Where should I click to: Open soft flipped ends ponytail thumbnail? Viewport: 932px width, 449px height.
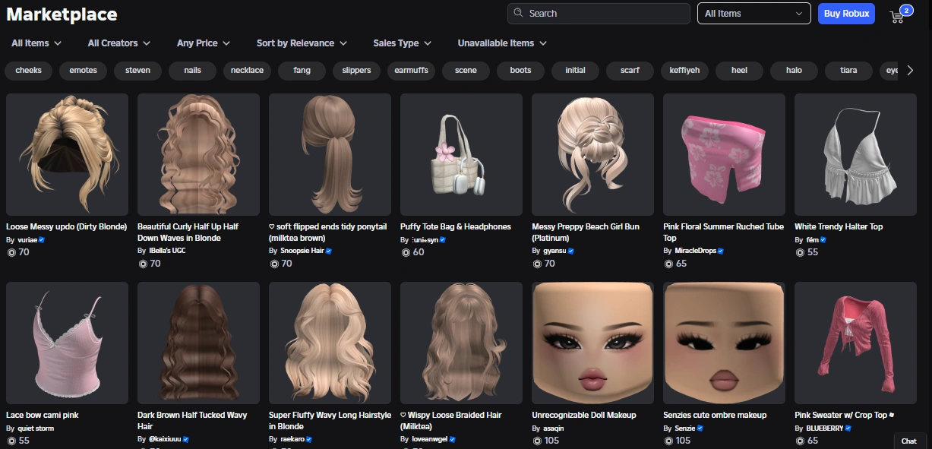(x=330, y=155)
